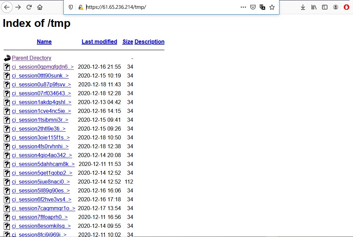Open the library bookshelf icon

tap(314, 7)
